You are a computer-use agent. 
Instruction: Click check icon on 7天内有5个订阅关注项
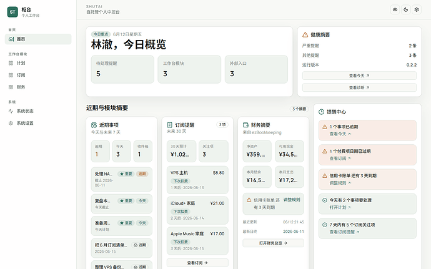click(325, 225)
